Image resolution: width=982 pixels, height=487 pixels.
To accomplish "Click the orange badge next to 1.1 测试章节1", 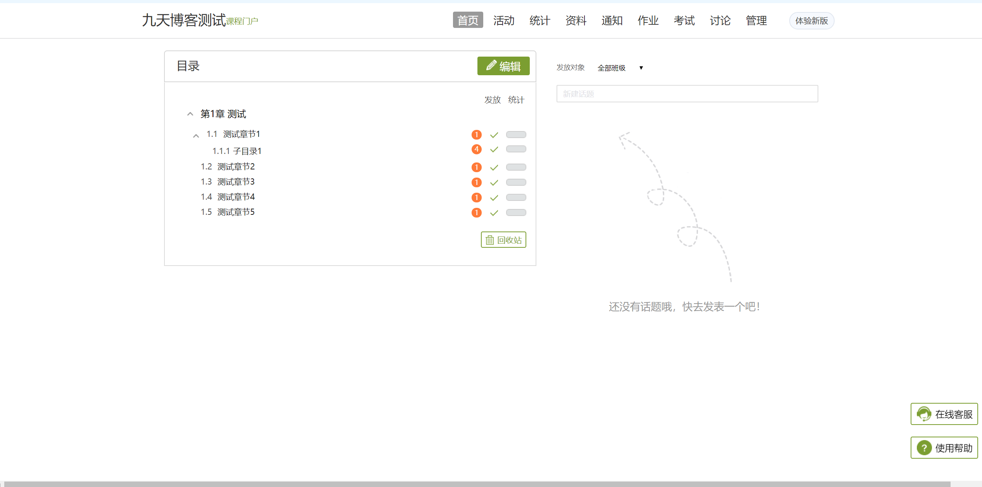I will (x=476, y=135).
